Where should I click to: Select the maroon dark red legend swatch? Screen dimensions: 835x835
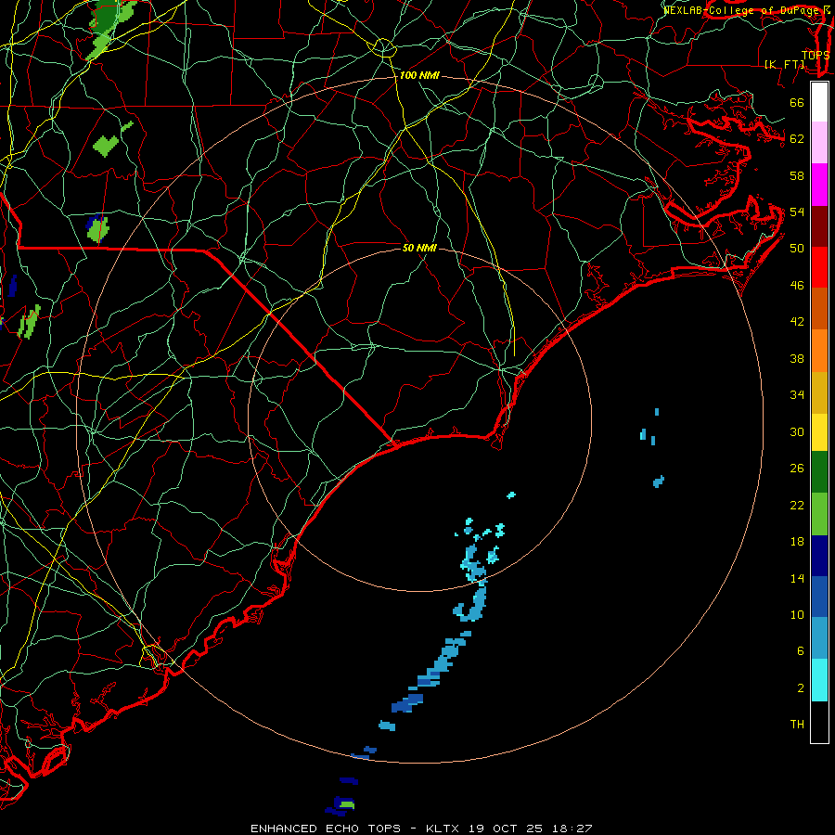(x=819, y=226)
